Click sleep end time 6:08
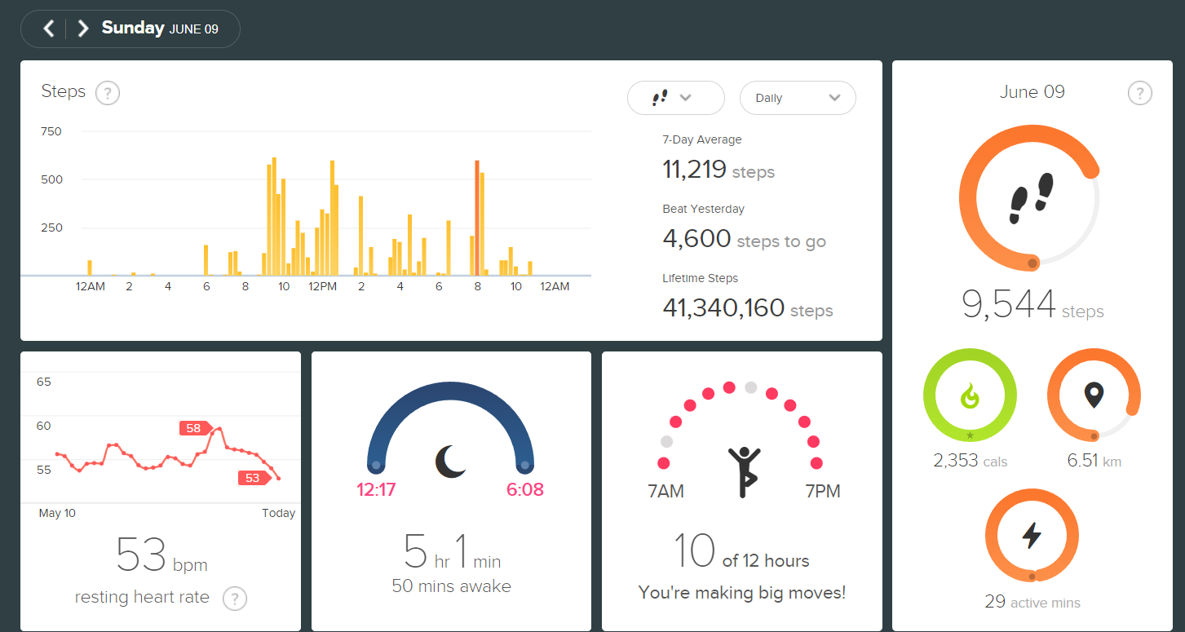The height and width of the screenshot is (632, 1185). [524, 490]
